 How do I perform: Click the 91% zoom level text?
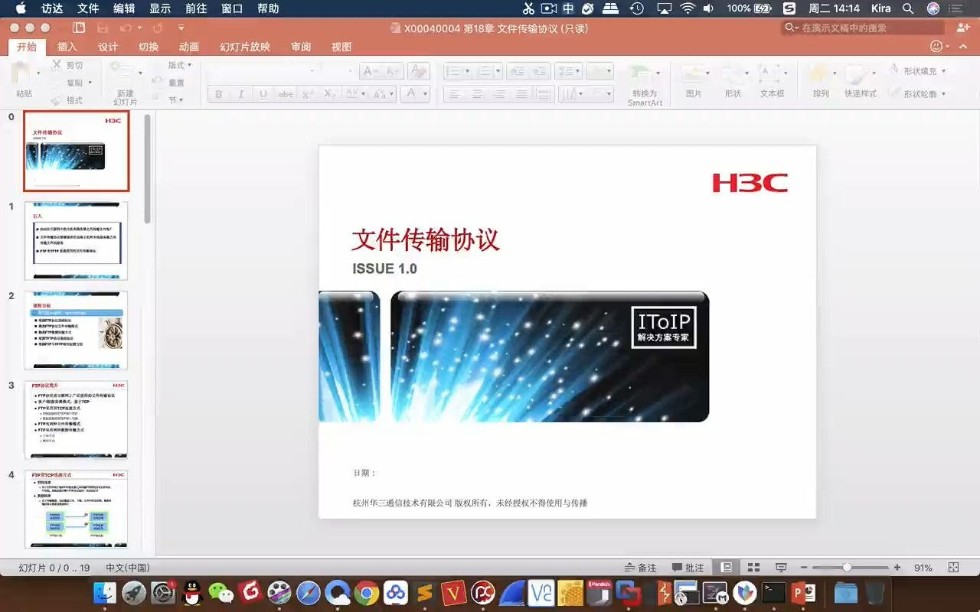coord(923,568)
